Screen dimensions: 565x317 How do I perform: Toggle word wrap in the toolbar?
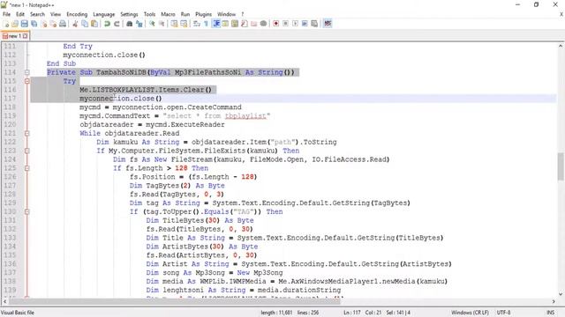tap(196, 24)
